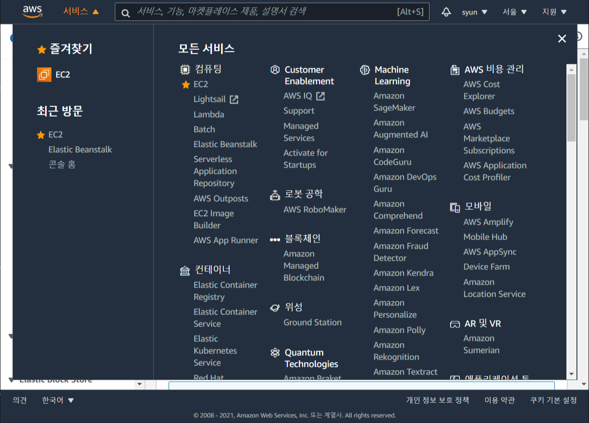Click the AWS logo home icon
Image resolution: width=589 pixels, height=423 pixels.
point(33,12)
